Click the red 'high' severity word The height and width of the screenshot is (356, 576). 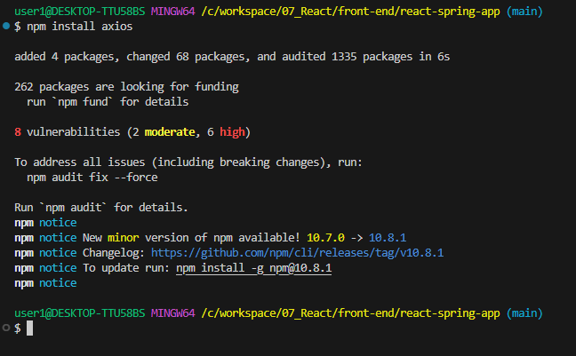coord(232,132)
